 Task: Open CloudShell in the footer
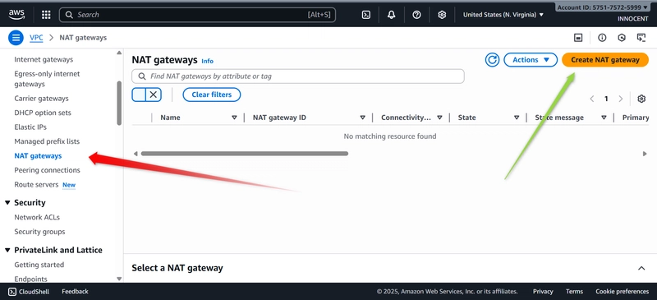29,291
